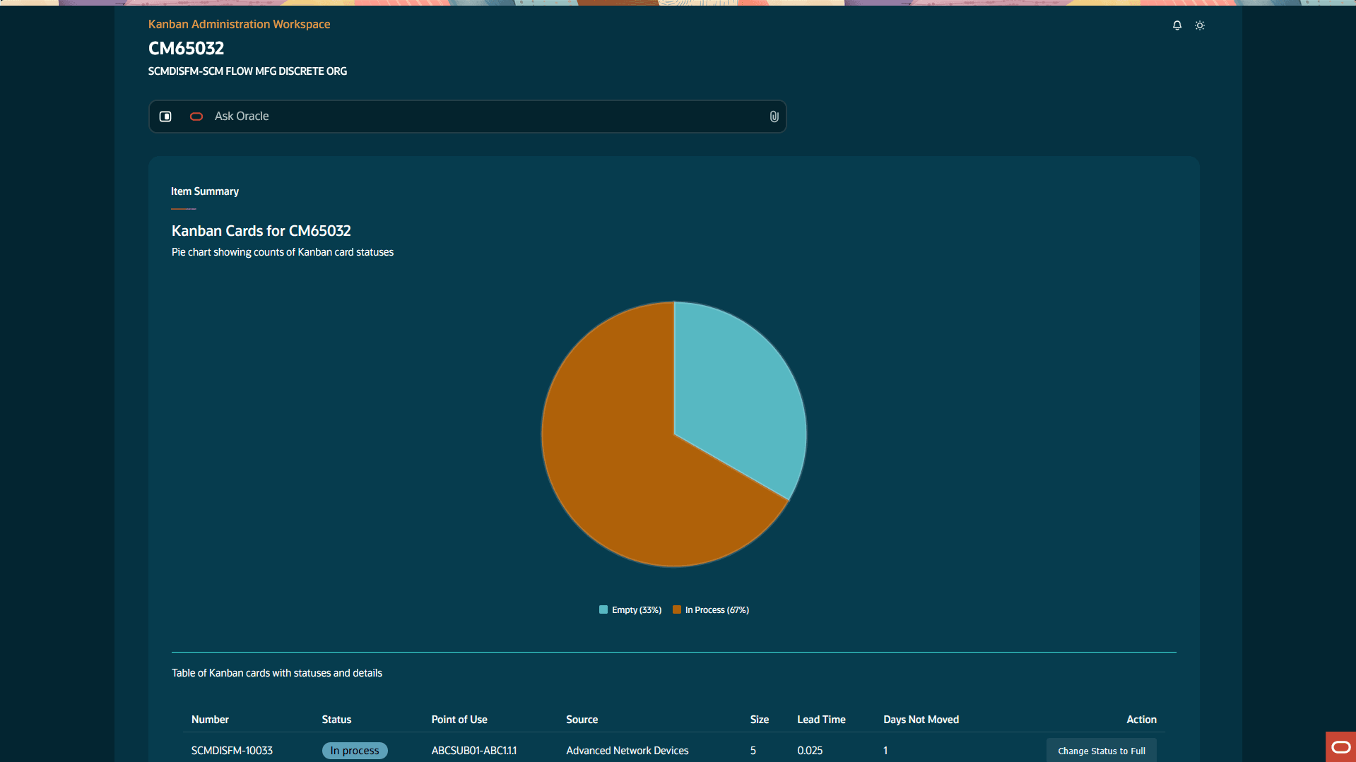Click the In process status badge

355,750
